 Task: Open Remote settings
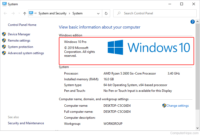[x=19, y=41]
